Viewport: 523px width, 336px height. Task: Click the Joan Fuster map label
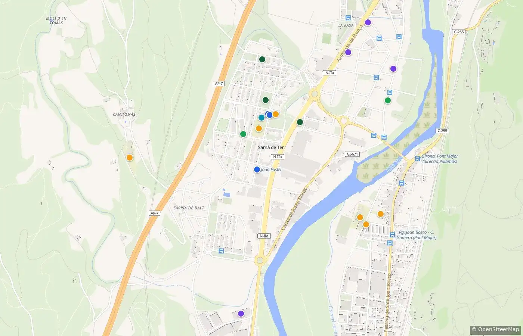[271, 169]
